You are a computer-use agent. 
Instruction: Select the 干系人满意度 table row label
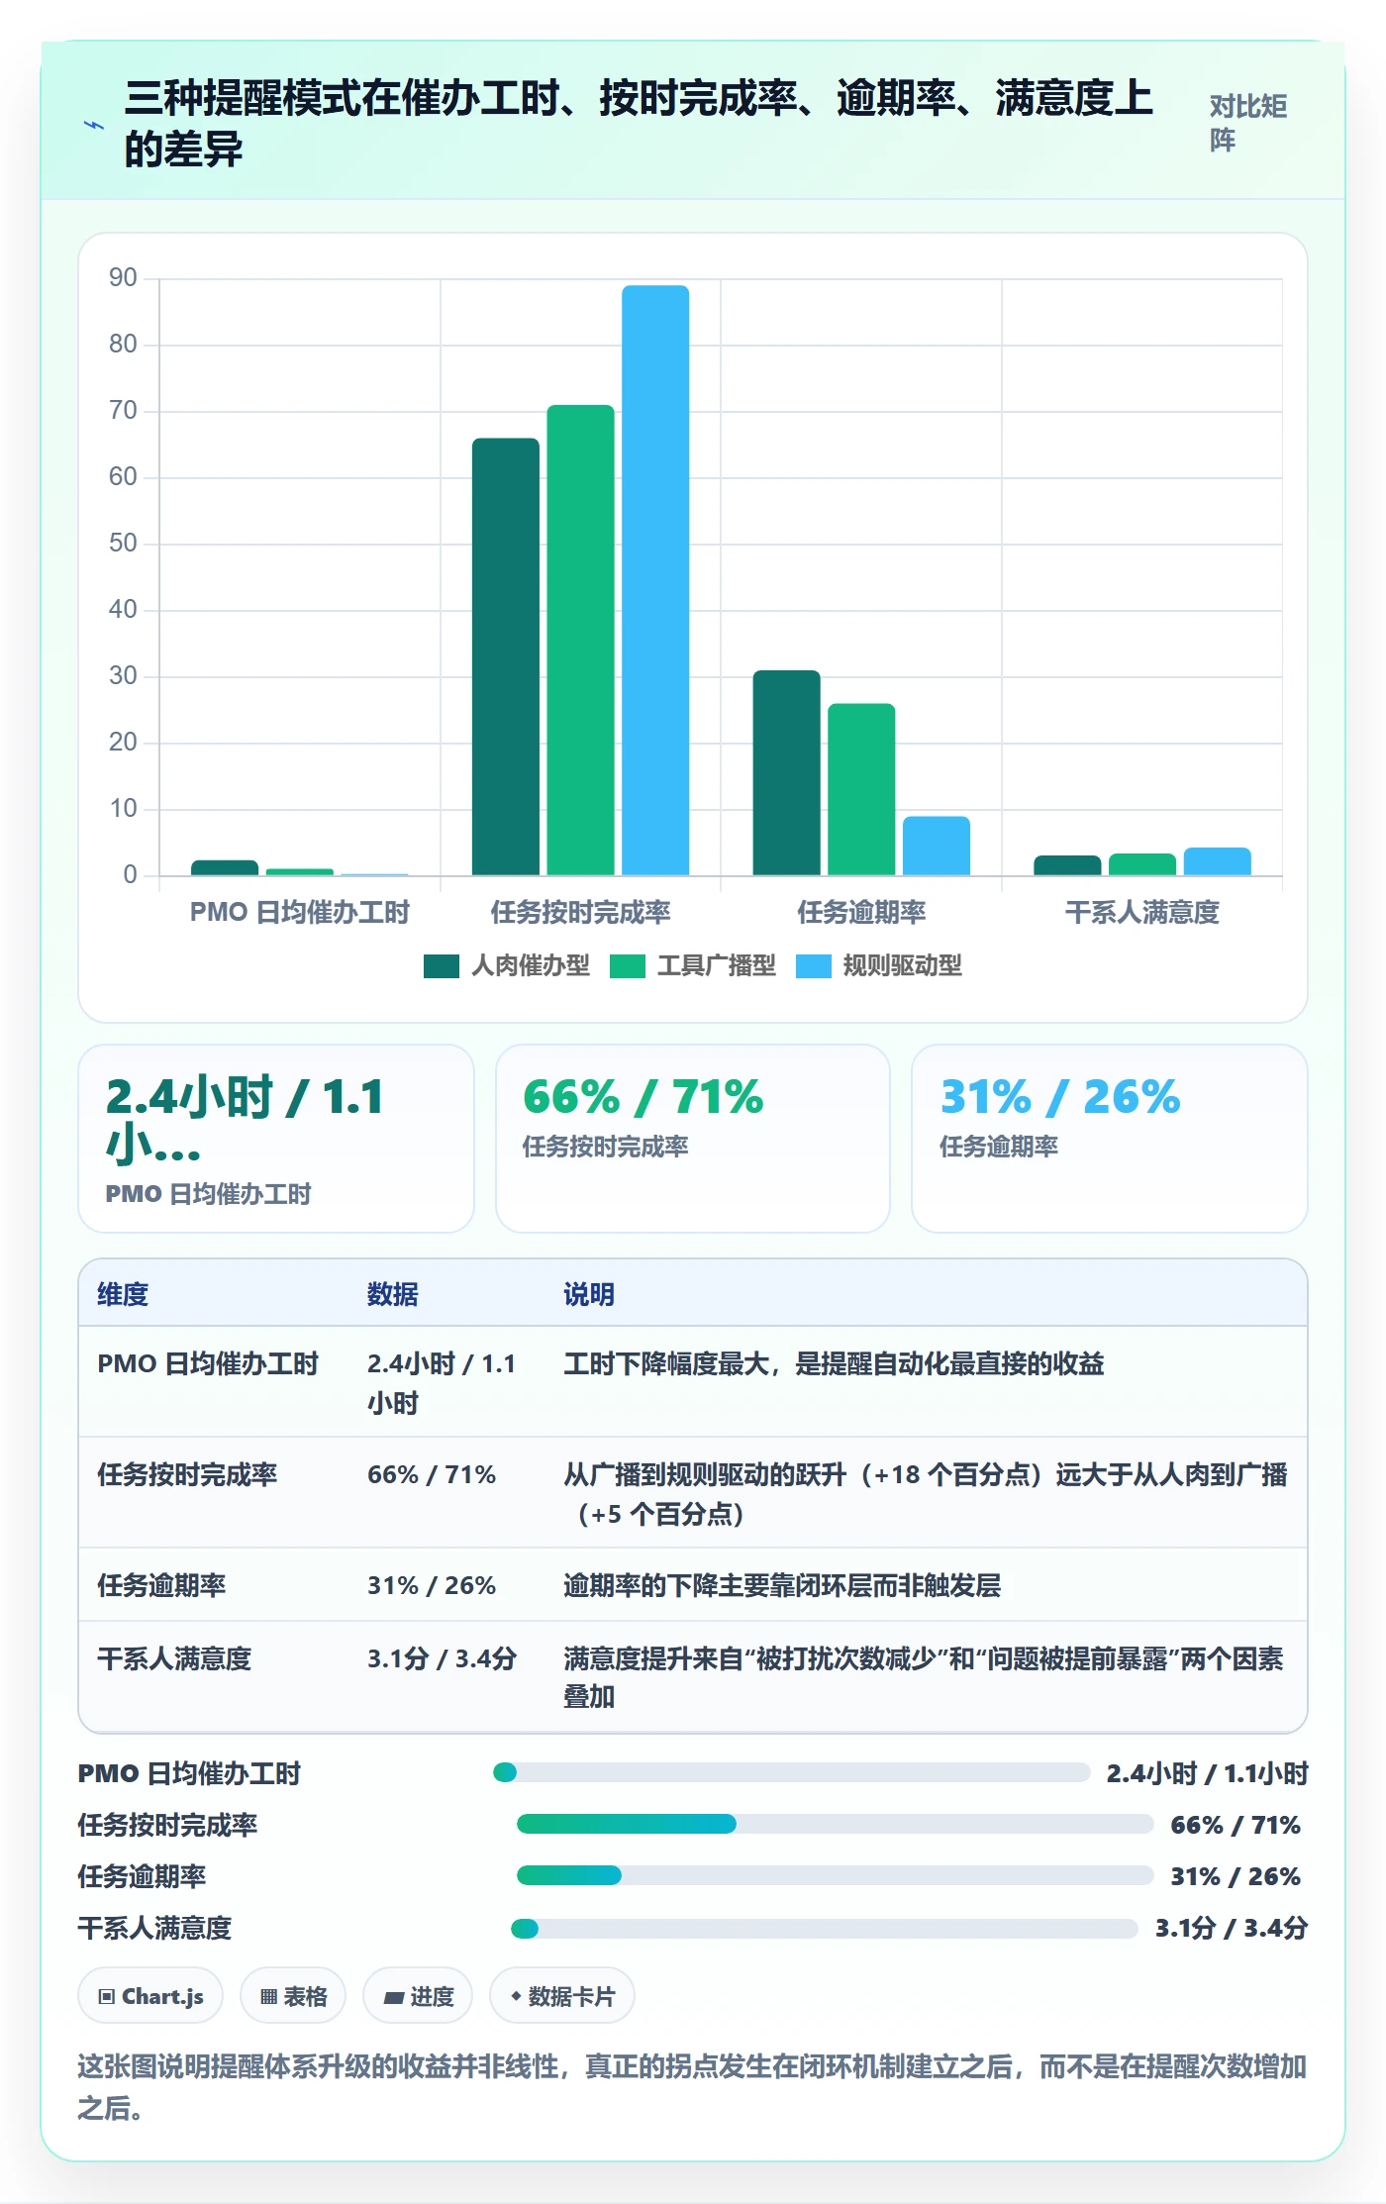174,1659
